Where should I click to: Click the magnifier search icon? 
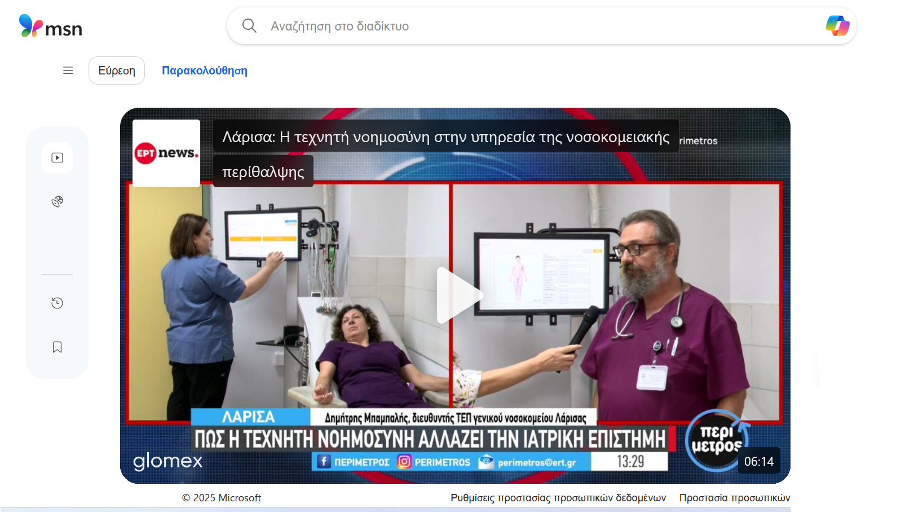point(249,26)
